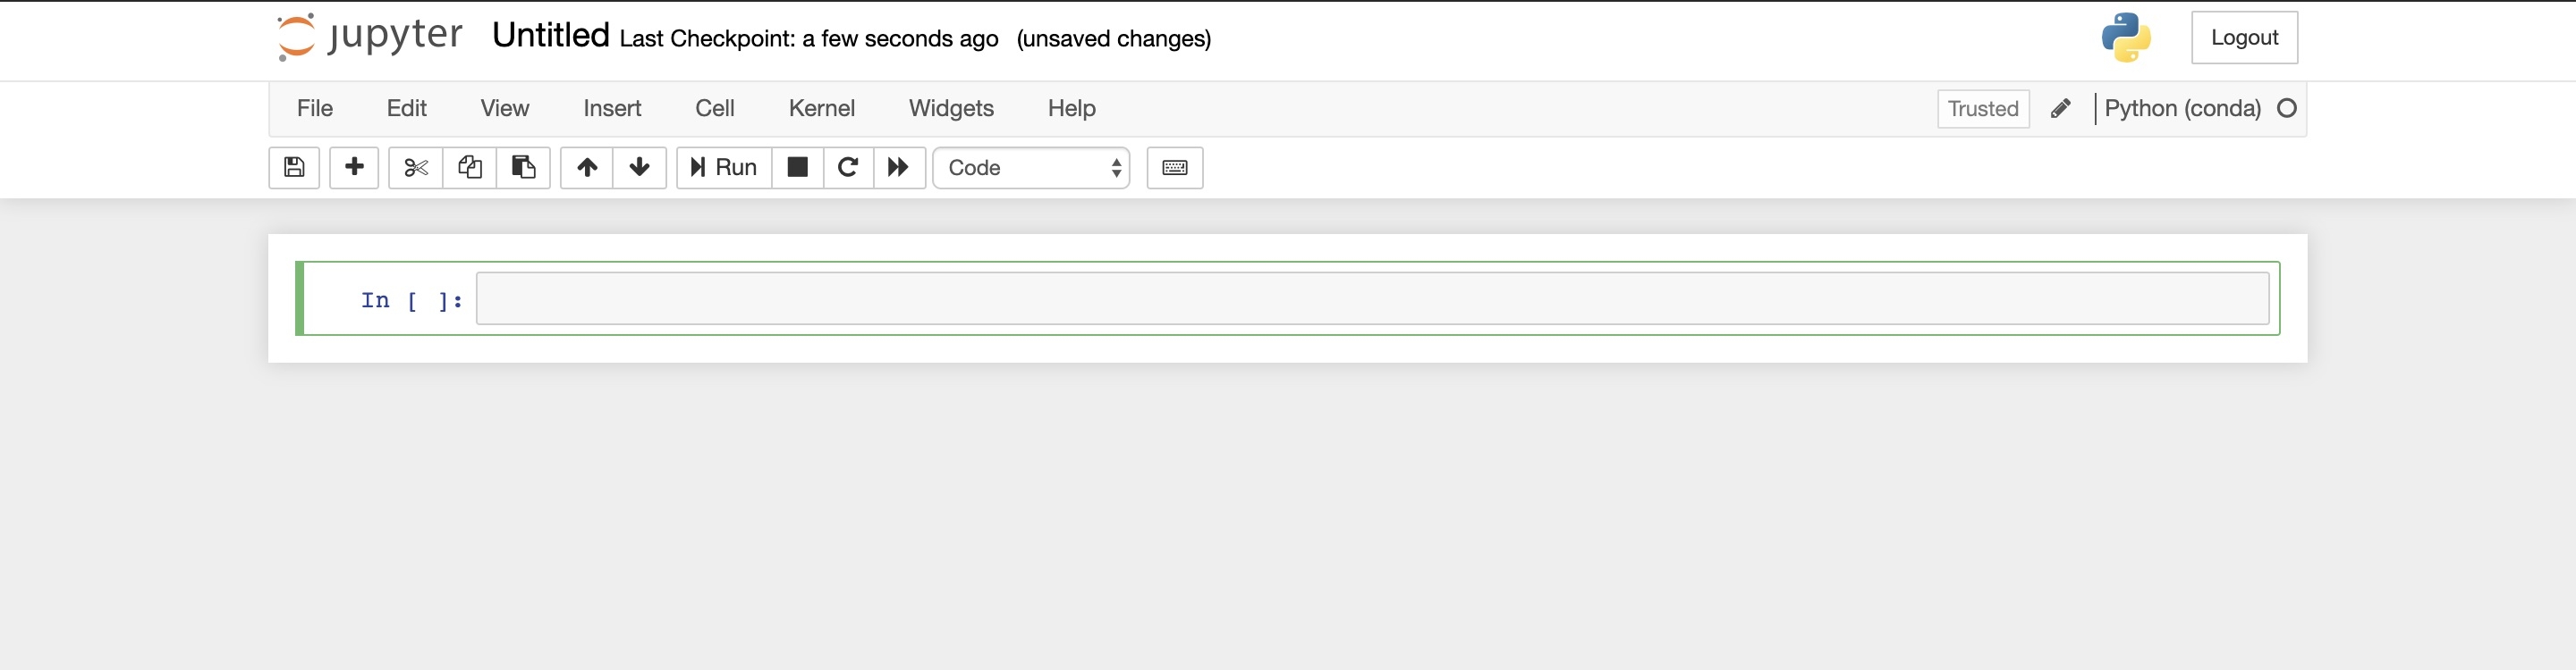Focus the empty code cell input area

(x=1372, y=298)
